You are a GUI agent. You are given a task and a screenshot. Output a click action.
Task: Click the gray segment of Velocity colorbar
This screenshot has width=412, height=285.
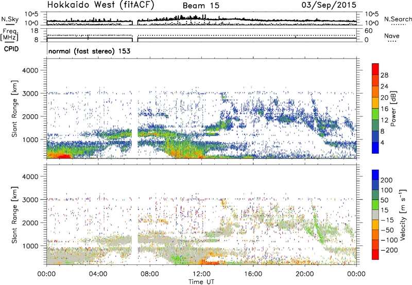click(x=375, y=215)
